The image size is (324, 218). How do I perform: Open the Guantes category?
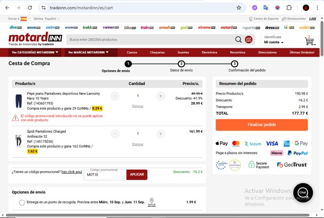pyautogui.click(x=183, y=52)
